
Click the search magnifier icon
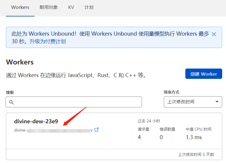[11, 102]
